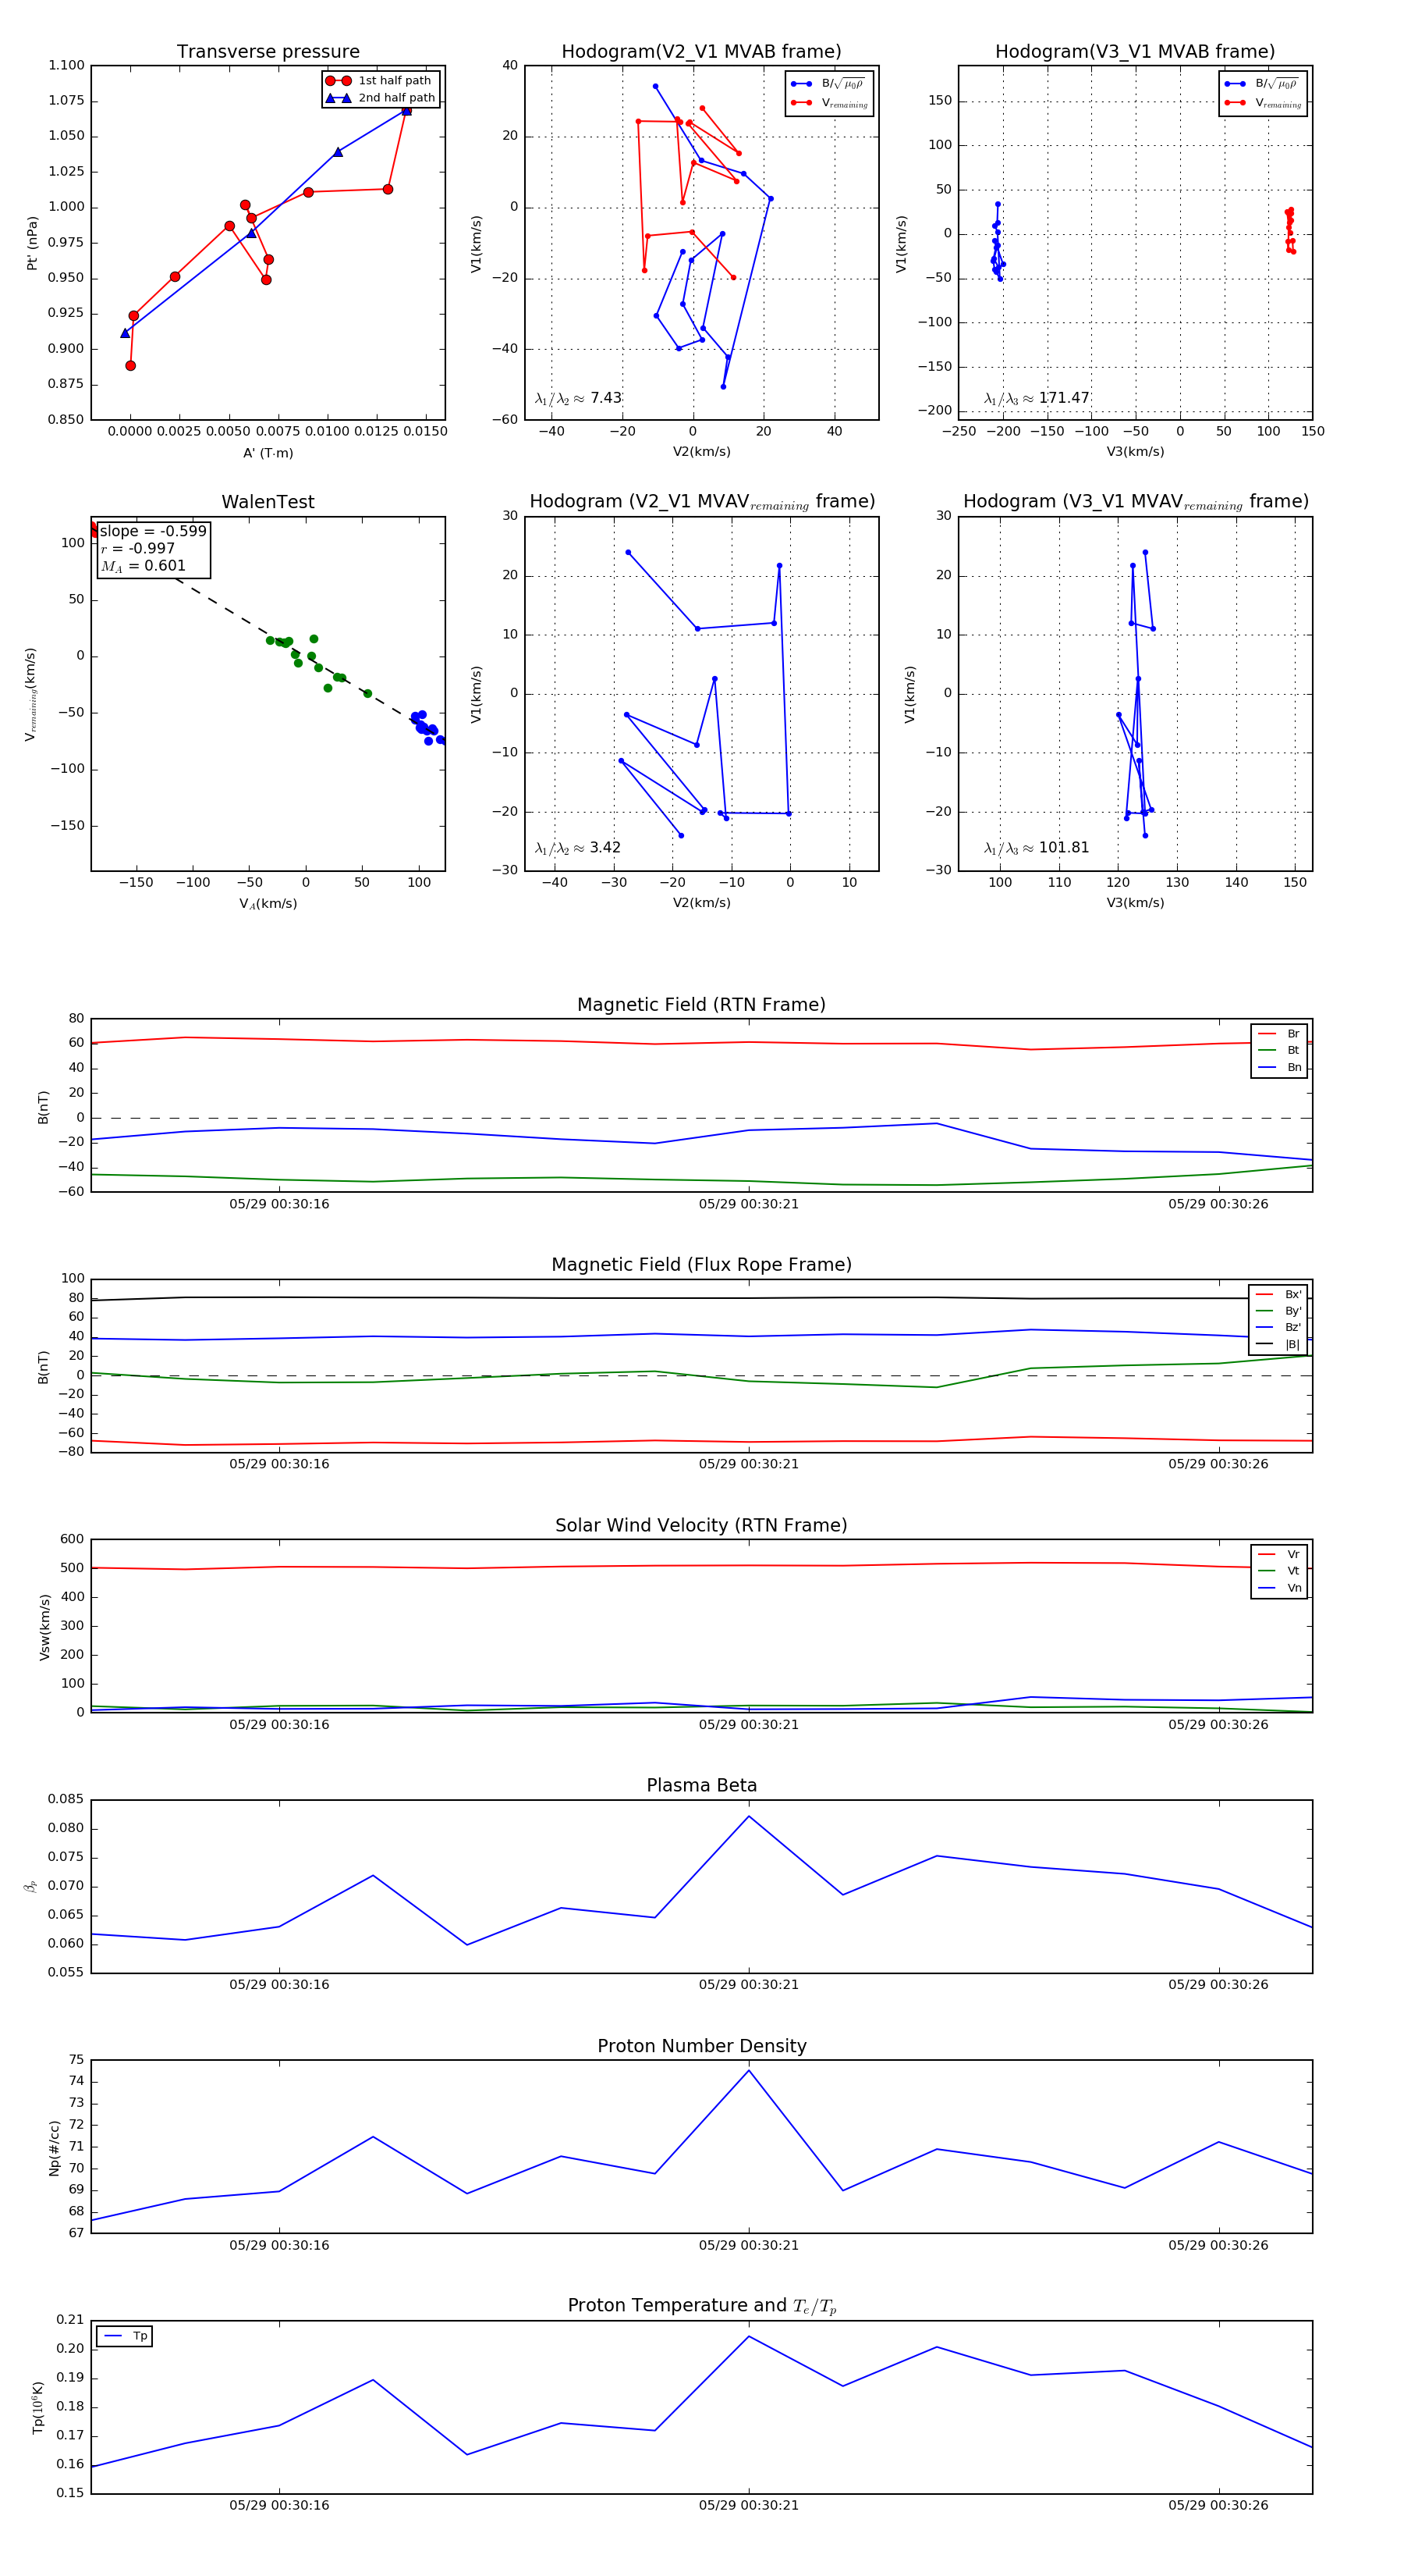The height and width of the screenshot is (2576, 1404).
Task: Select the 'M_A = 0.601' value
Action: coord(143,566)
